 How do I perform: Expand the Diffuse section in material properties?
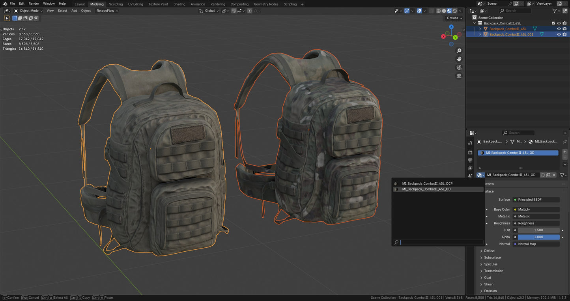(489, 251)
